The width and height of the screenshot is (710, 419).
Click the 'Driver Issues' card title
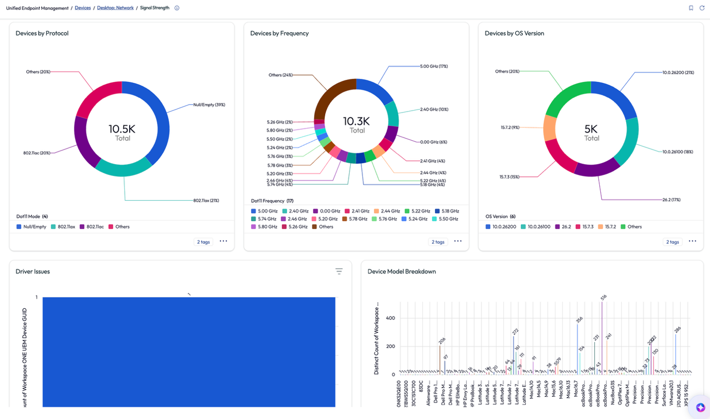(33, 271)
